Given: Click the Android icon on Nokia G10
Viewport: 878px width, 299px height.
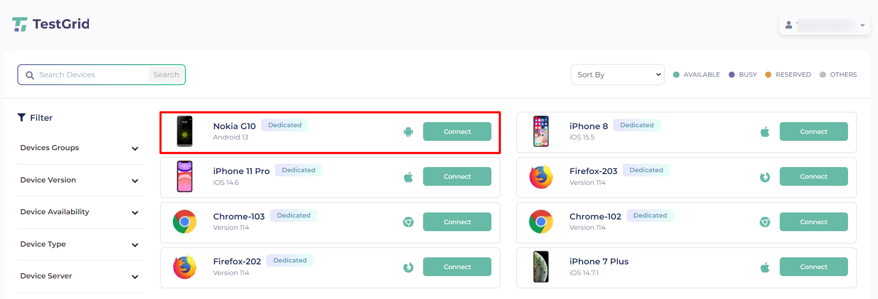Looking at the screenshot, I should (x=408, y=132).
